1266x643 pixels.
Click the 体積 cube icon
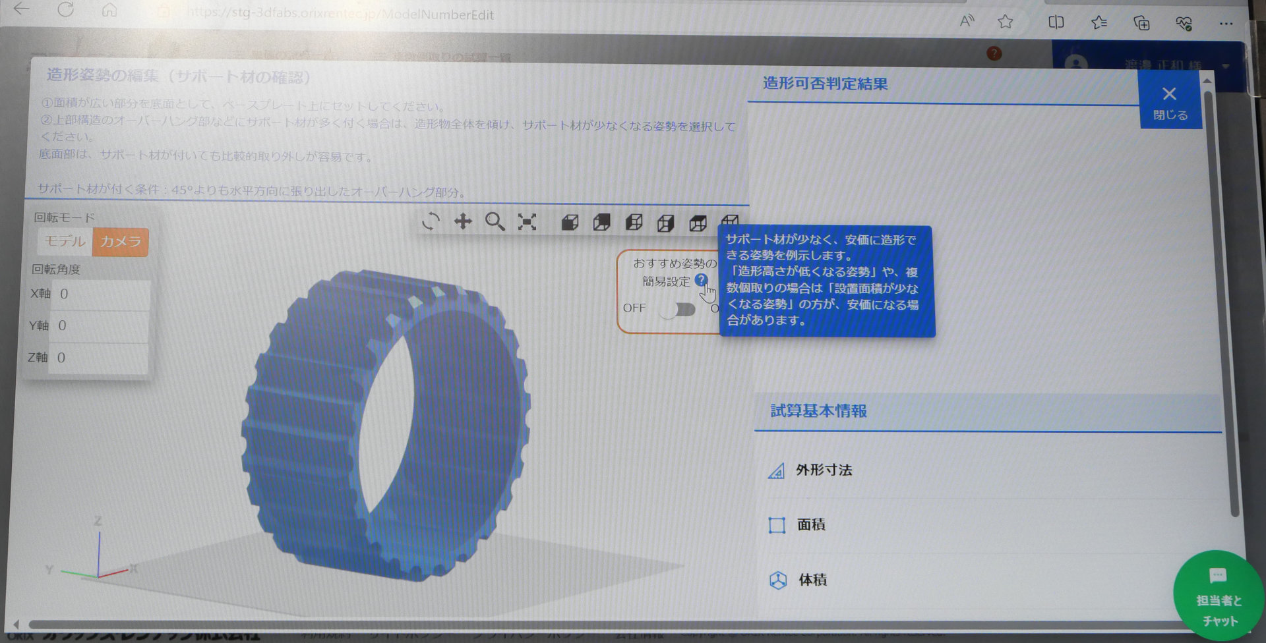778,580
